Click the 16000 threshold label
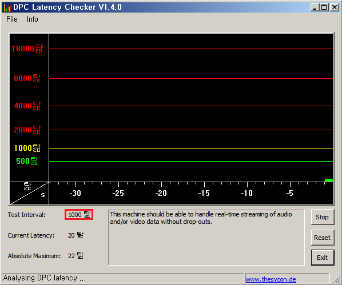342x285 pixels. (27, 49)
